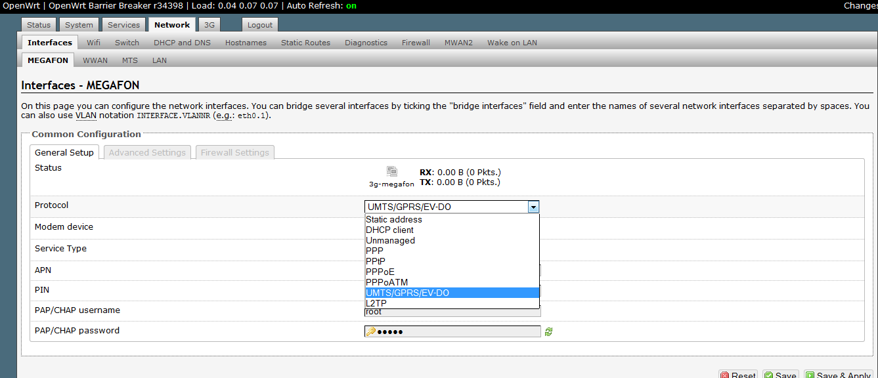The height and width of the screenshot is (378, 878).
Task: Select PPPoE protocol option
Action: (452, 272)
